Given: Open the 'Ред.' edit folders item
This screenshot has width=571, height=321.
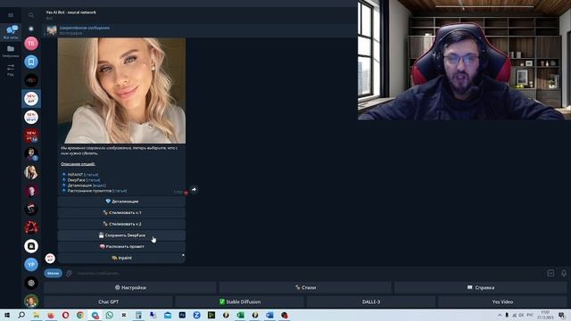Looking at the screenshot, I should 11,70.
